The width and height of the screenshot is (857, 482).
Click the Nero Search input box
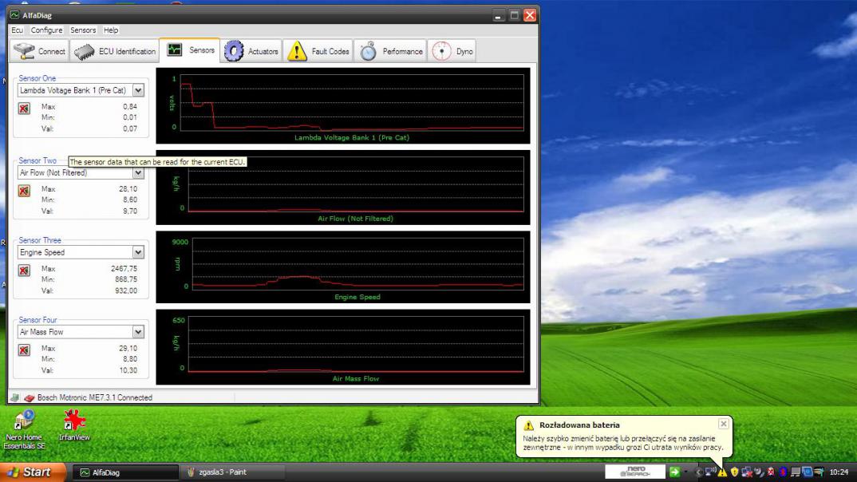[x=635, y=472]
